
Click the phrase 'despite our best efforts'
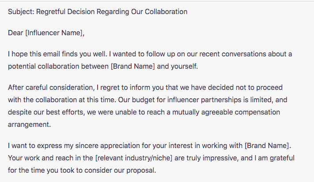[x=45, y=112]
